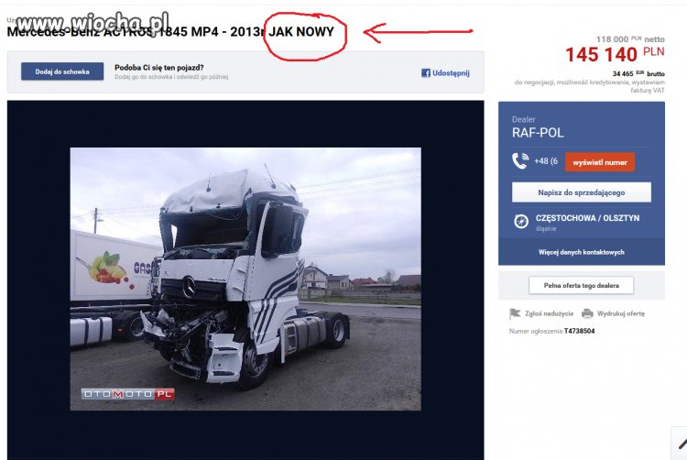Click the Dodaj do schowka button
Image resolution: width=687 pixels, height=460 pixels.
(x=62, y=71)
